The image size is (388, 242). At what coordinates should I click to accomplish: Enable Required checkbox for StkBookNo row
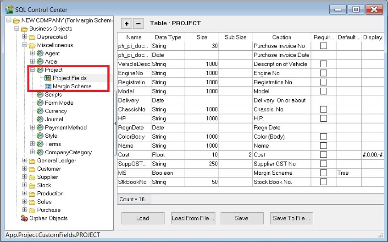click(323, 182)
